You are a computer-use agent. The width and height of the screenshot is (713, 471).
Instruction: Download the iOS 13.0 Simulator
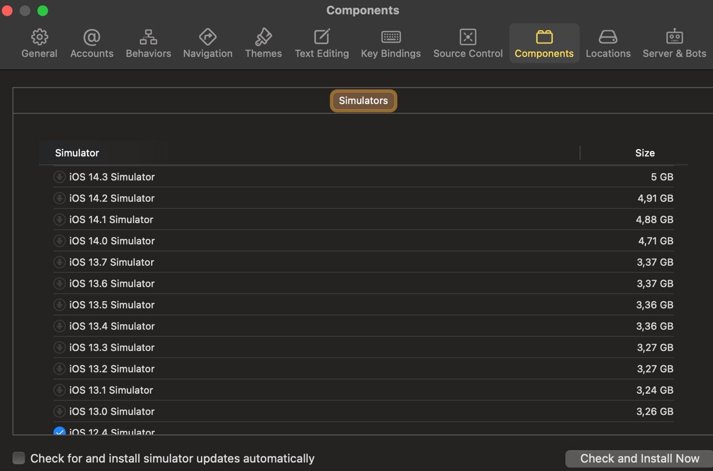tap(59, 411)
